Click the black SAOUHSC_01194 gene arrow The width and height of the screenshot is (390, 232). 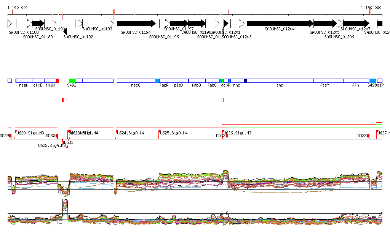pyautogui.click(x=136, y=24)
